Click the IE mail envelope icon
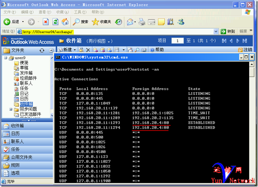This screenshot has height=187, width=258. [130, 22]
